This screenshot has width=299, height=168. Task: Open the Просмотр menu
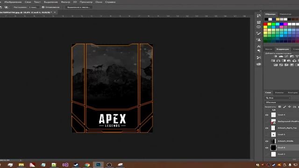(x=86, y=2)
